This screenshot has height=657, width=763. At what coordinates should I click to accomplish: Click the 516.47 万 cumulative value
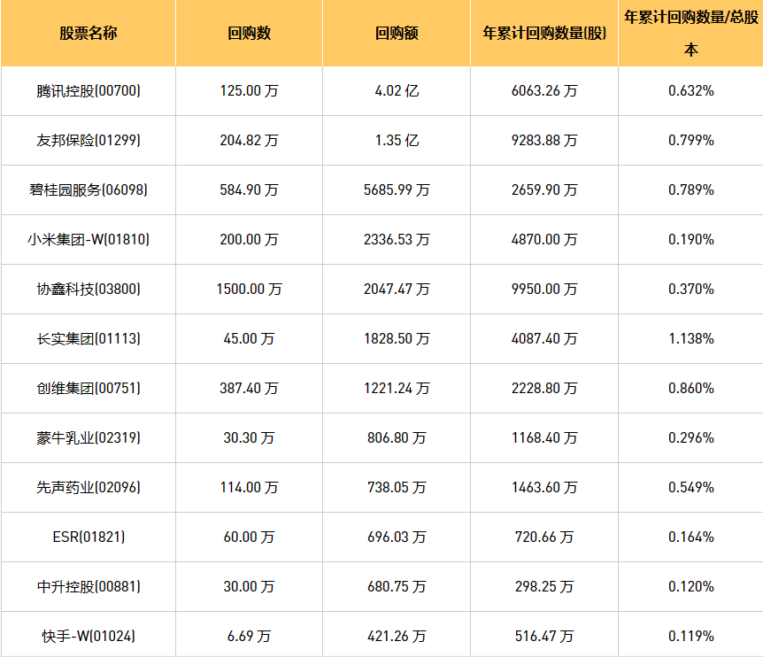(x=544, y=637)
